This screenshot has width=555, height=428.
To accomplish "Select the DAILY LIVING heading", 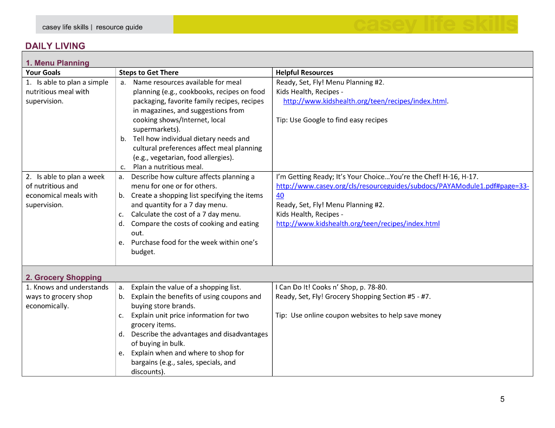I will (55, 46).
